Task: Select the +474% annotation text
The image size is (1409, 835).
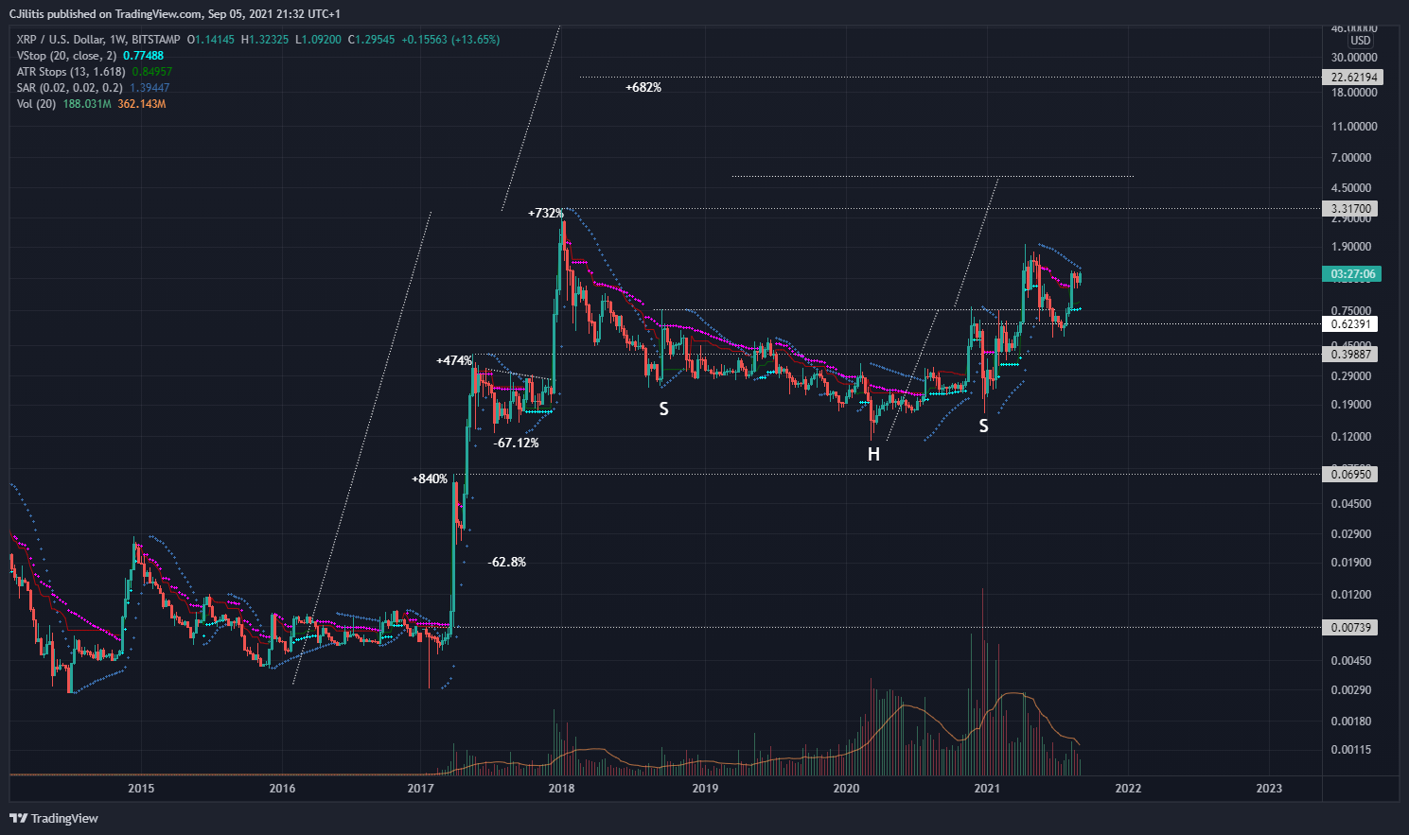Action: (x=454, y=361)
